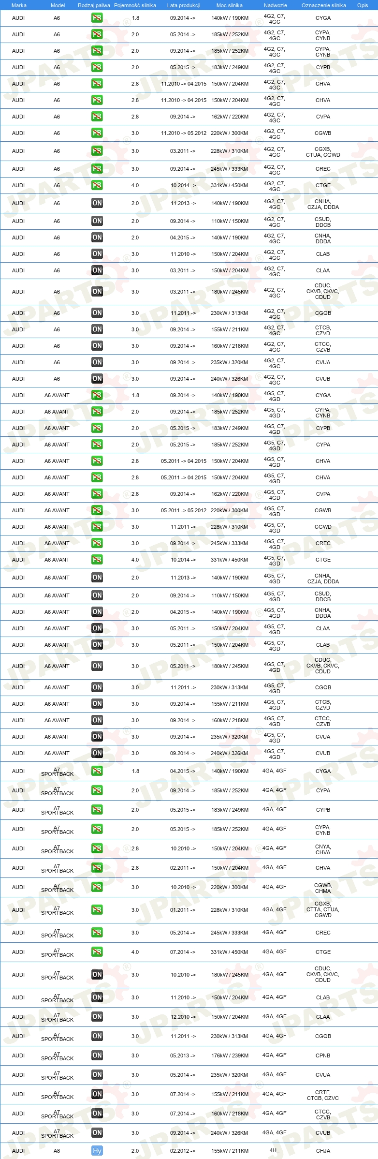Click diesel ON icon in A6 4G2 240kW CVUB row
The image size is (378, 1159).
(97, 379)
